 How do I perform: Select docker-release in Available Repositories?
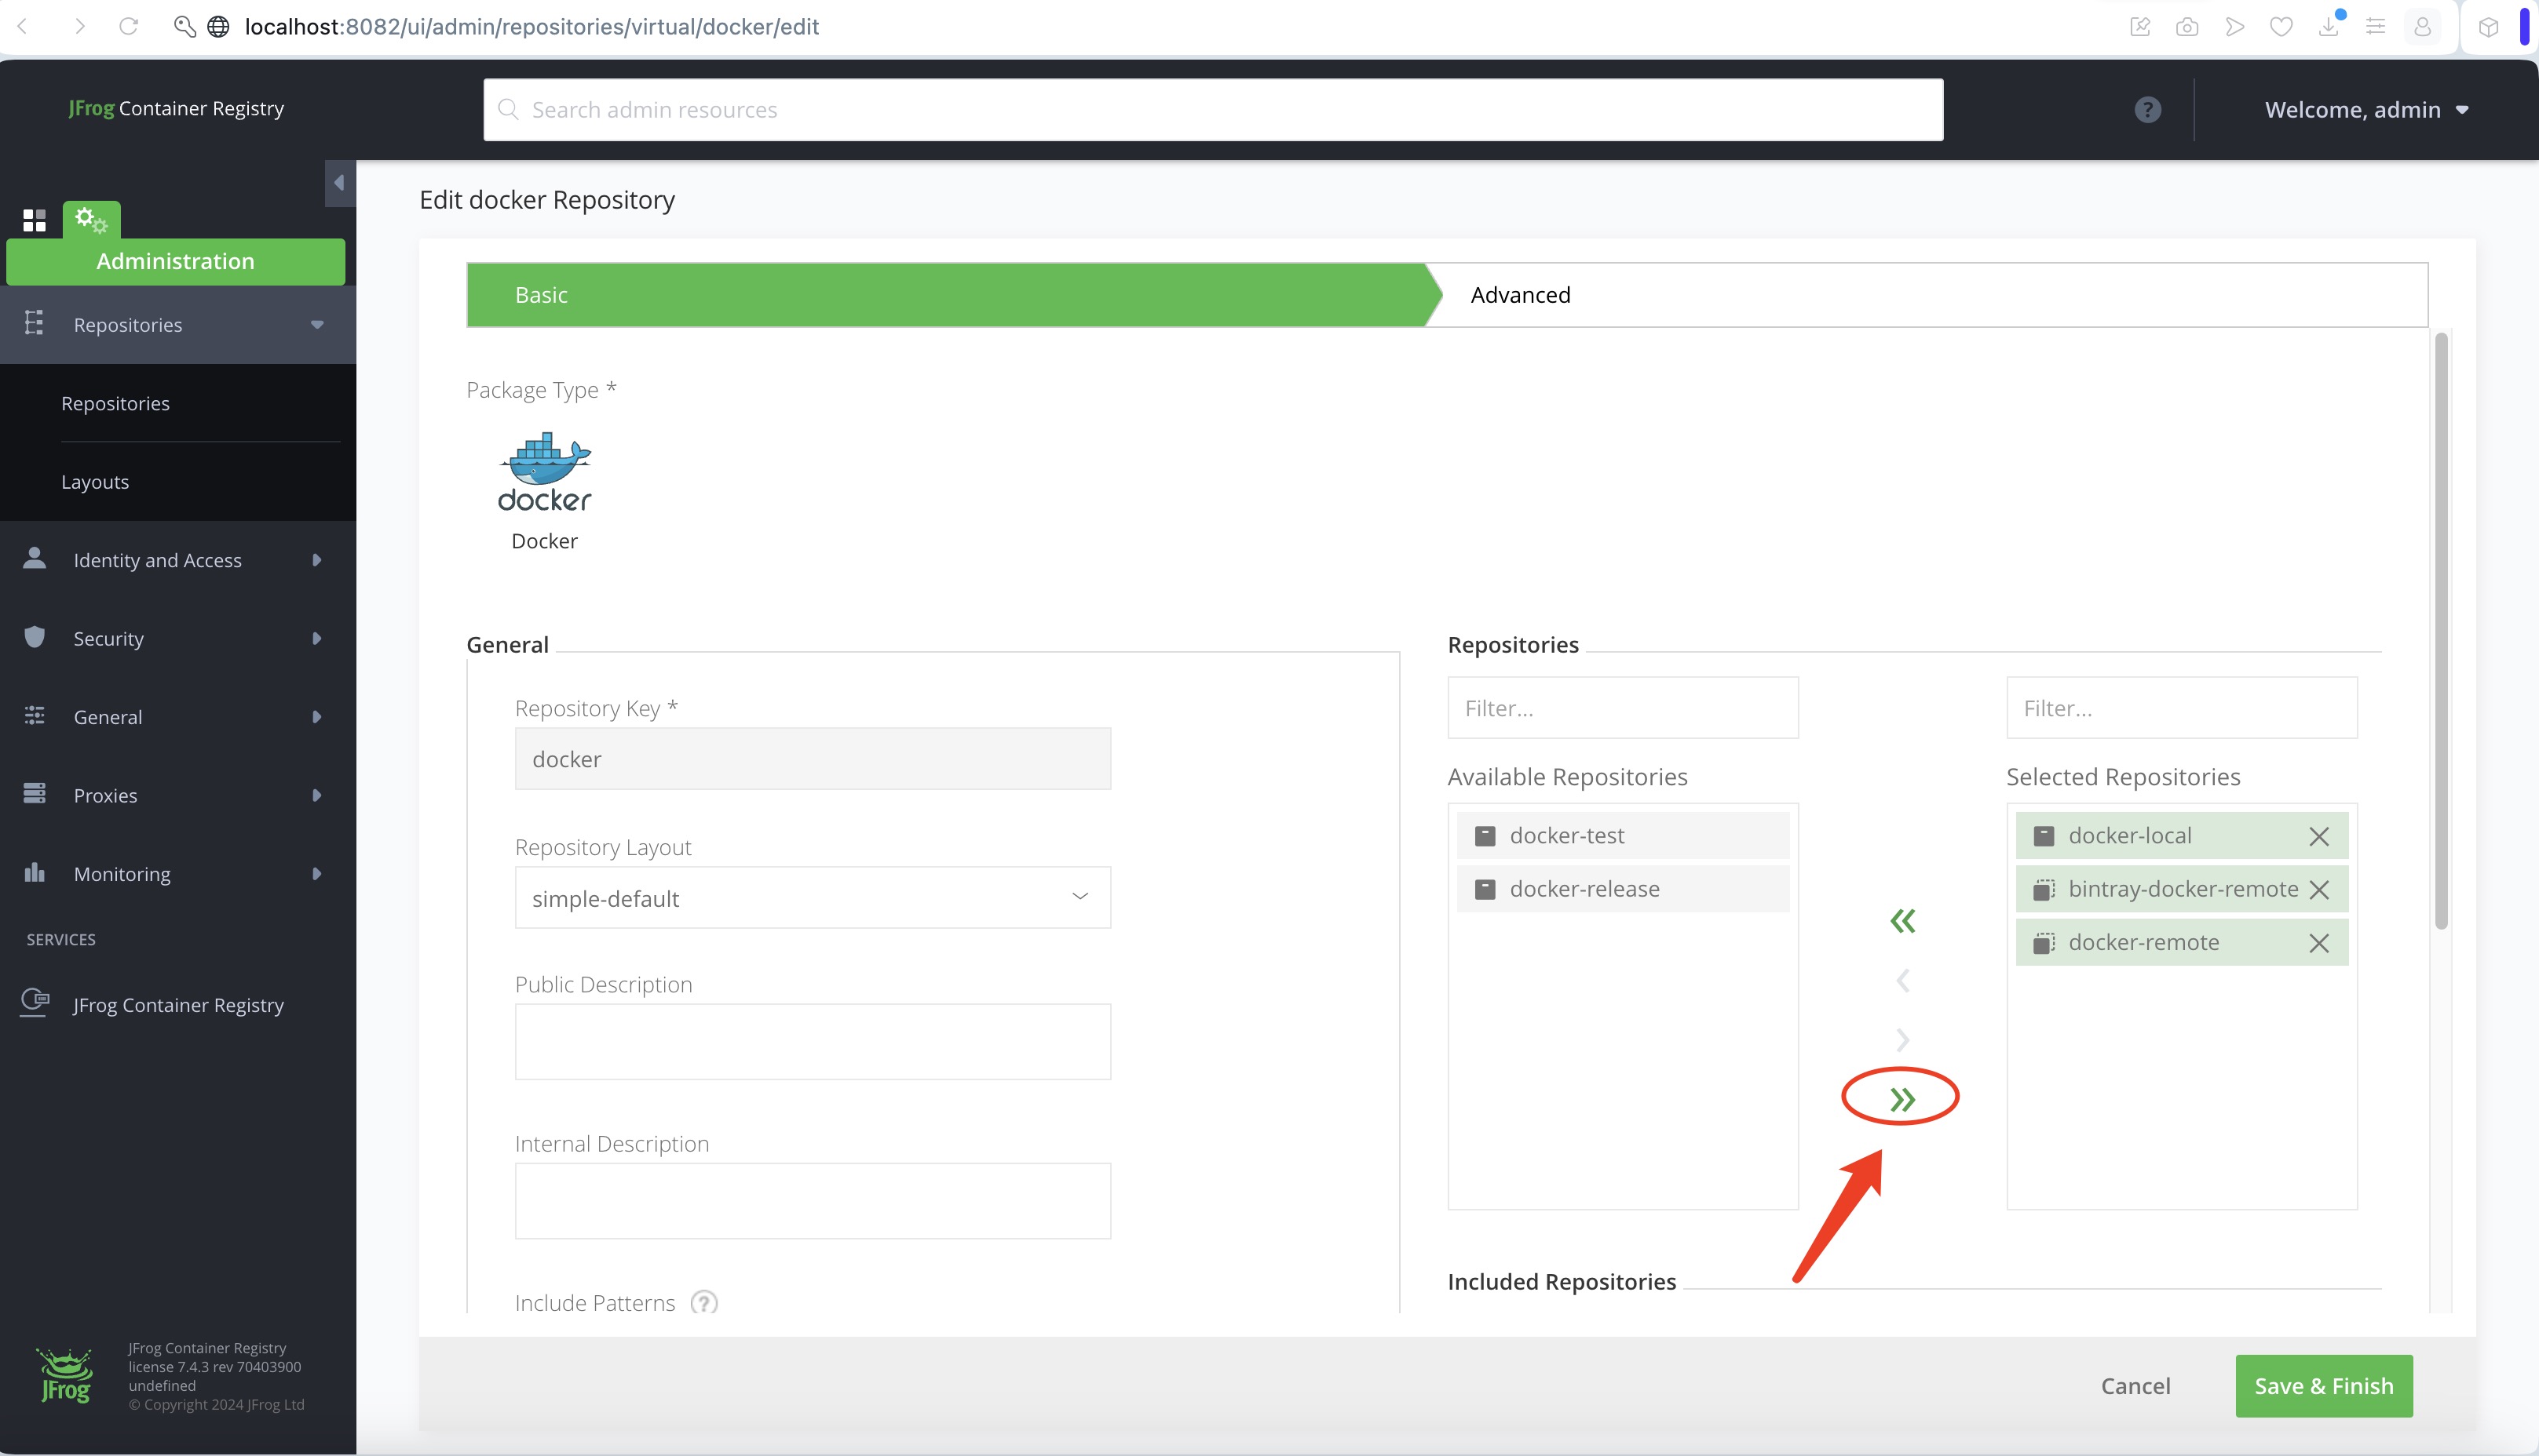tap(1622, 889)
